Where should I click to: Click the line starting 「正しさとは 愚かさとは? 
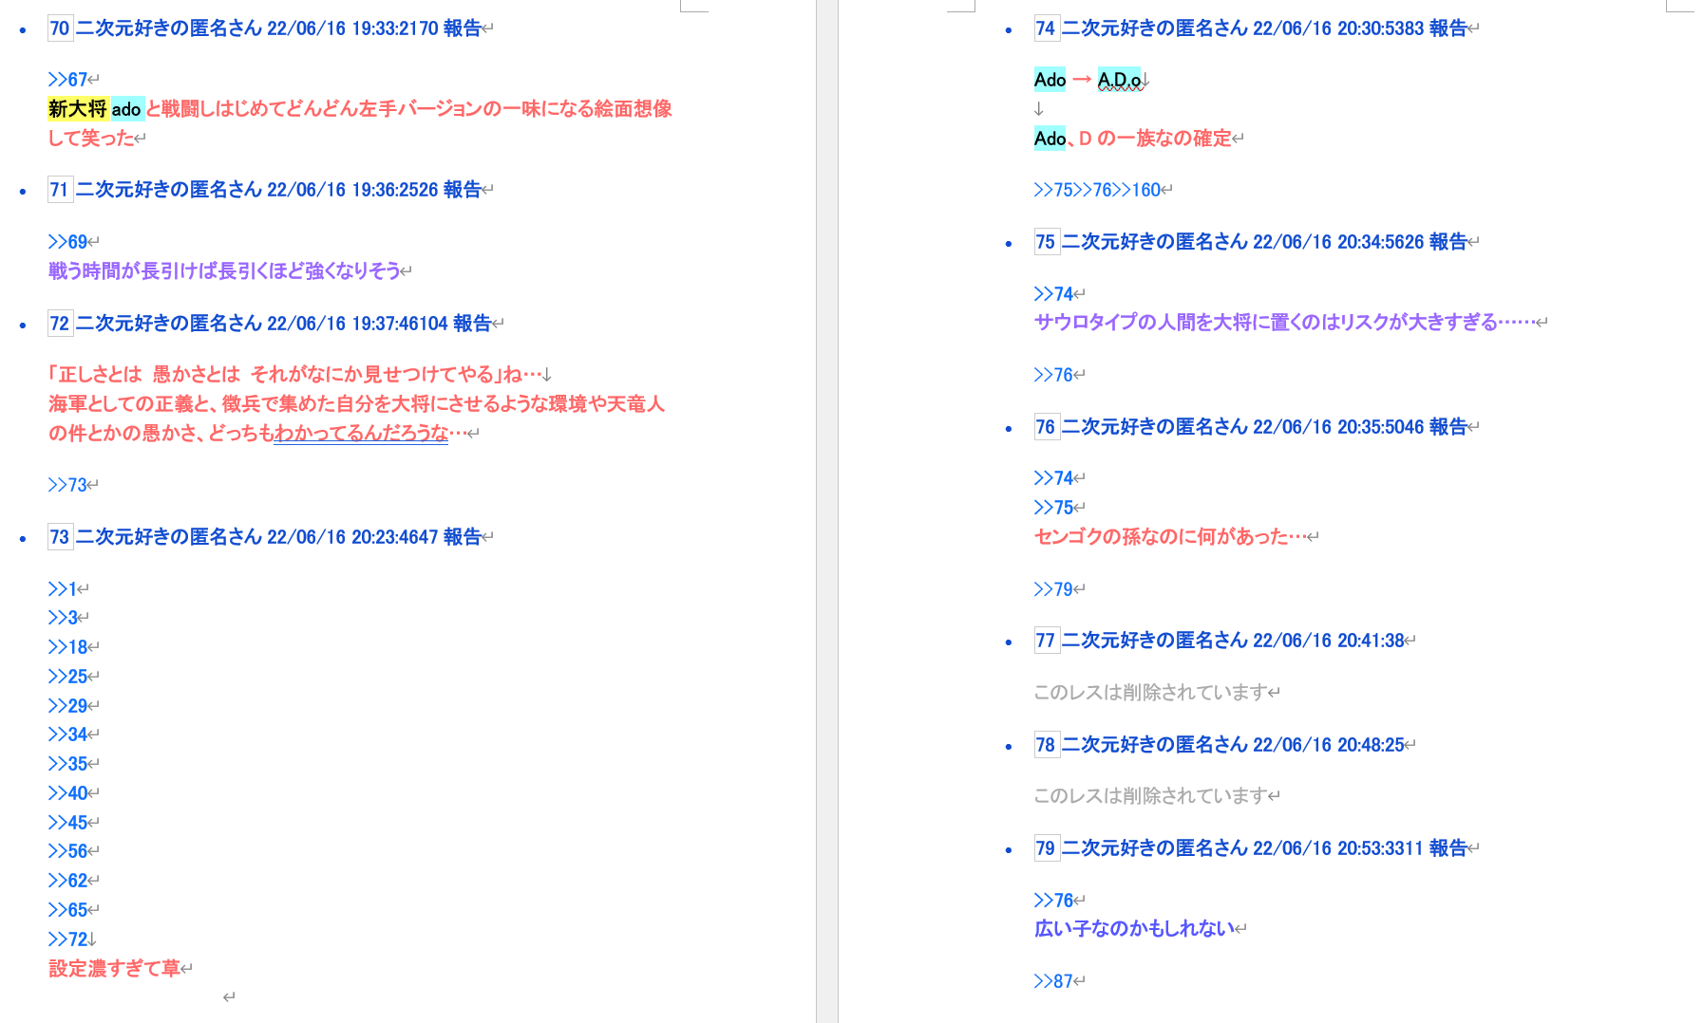click(294, 375)
